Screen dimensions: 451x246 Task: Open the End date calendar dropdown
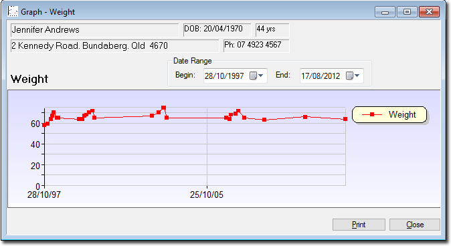tap(357, 76)
